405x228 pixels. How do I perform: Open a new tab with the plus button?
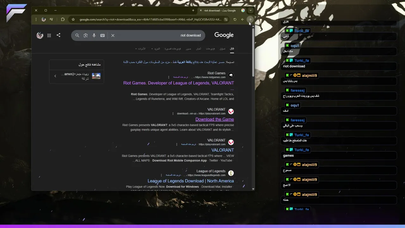click(x=193, y=10)
